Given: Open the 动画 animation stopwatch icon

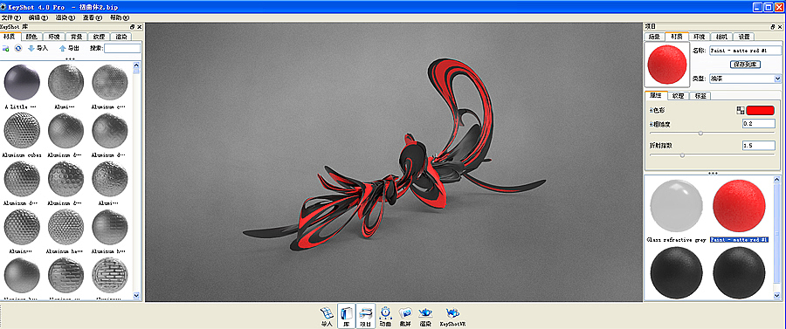Looking at the screenshot, I should [385, 316].
